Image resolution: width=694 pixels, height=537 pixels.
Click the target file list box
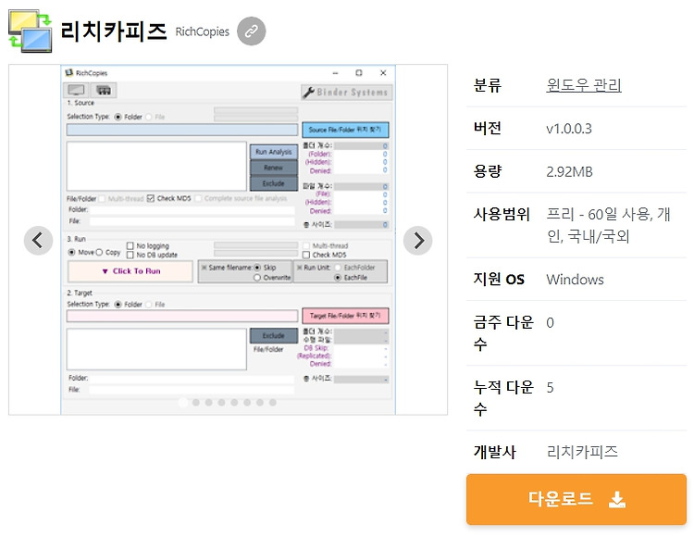pyautogui.click(x=156, y=349)
